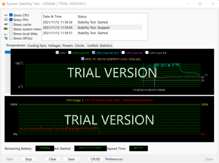Open the Powers tab
This screenshot has width=219, height=163.
68,46
